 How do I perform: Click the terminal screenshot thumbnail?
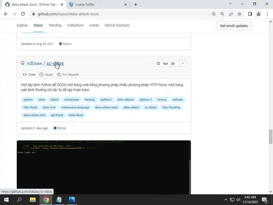tap(104, 167)
